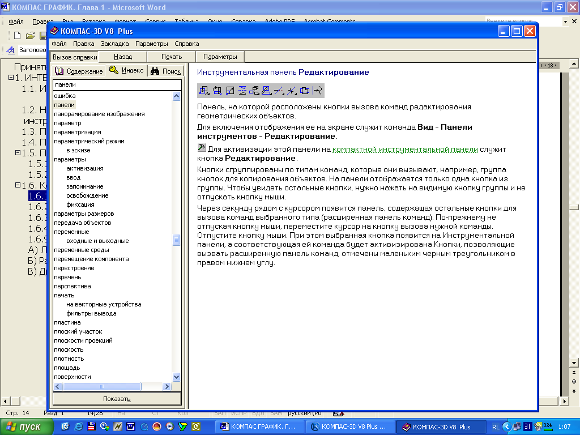The width and height of the screenshot is (580, 435).
Task: Open Правка menu in KOMPAS help window
Action: (x=84, y=44)
